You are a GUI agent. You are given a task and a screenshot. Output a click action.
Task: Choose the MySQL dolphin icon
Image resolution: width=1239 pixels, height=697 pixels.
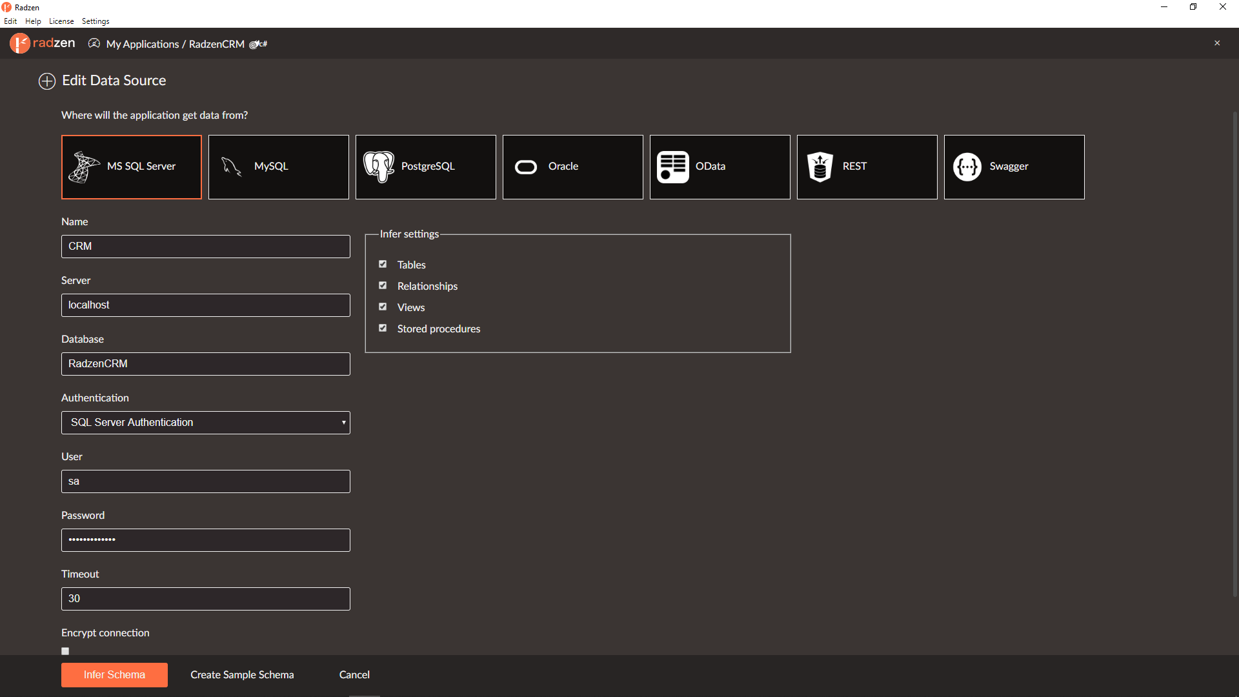pyautogui.click(x=231, y=167)
